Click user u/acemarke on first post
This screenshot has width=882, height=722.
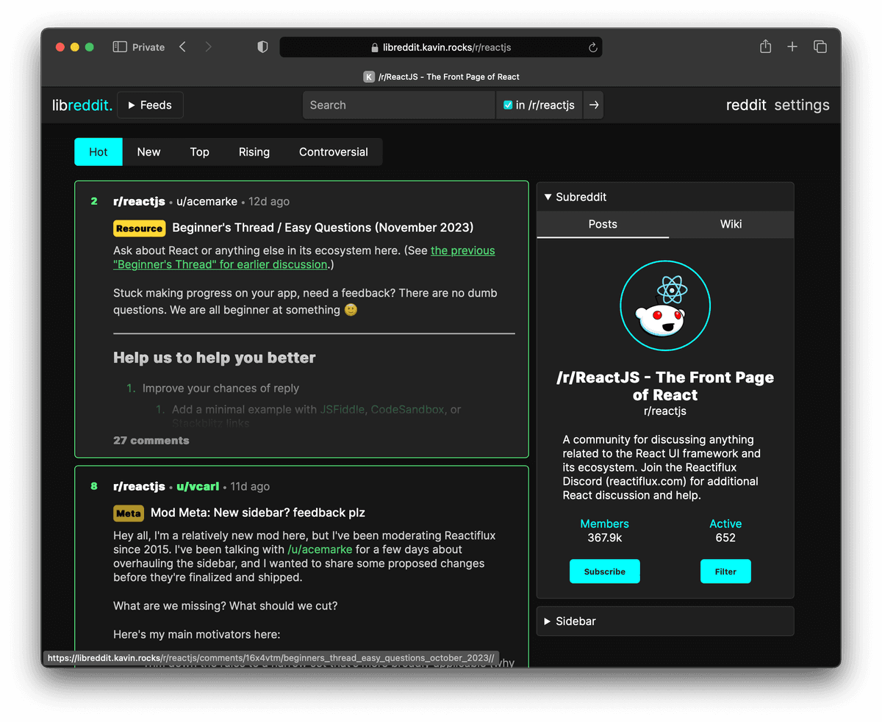(207, 201)
